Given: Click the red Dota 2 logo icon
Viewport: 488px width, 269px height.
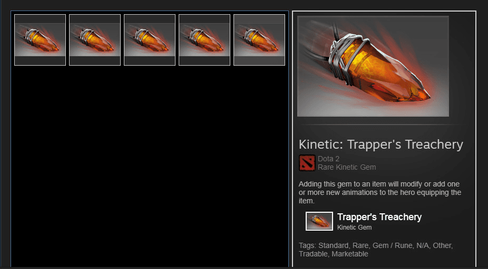Looking at the screenshot, I should click(x=307, y=163).
